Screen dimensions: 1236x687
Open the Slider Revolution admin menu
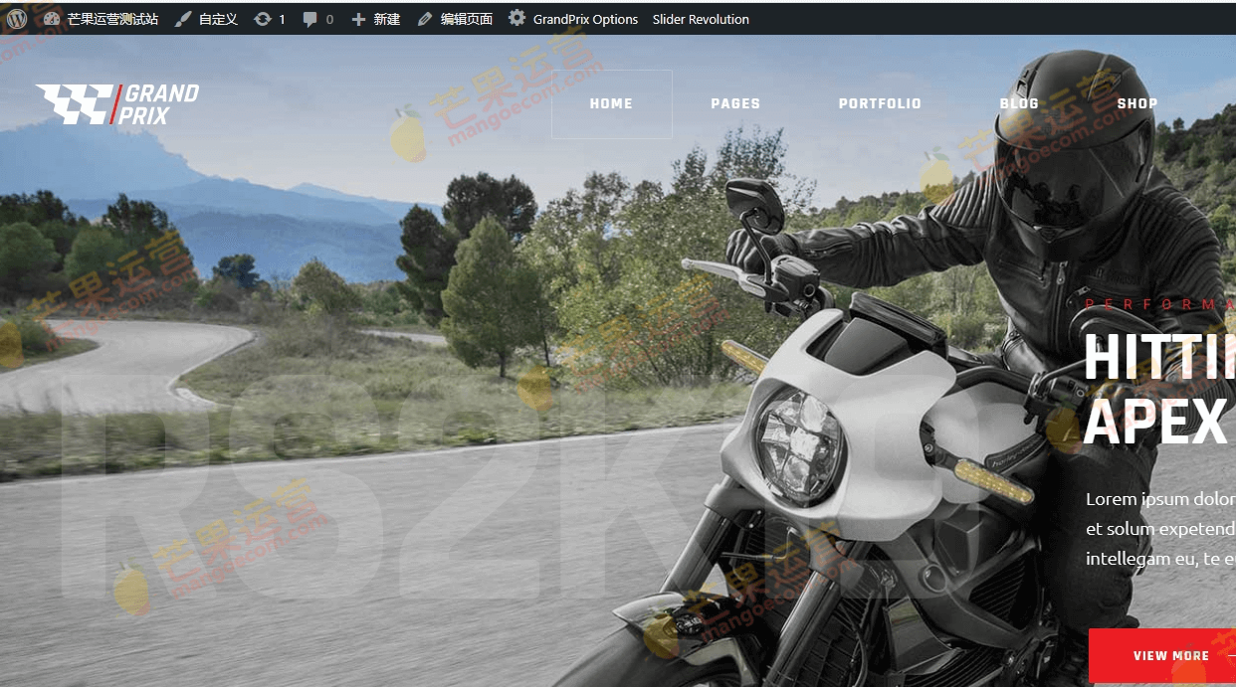coord(701,18)
